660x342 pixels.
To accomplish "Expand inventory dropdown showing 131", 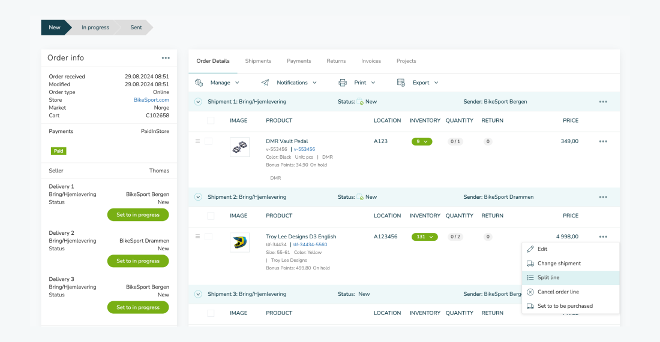I will tap(424, 237).
